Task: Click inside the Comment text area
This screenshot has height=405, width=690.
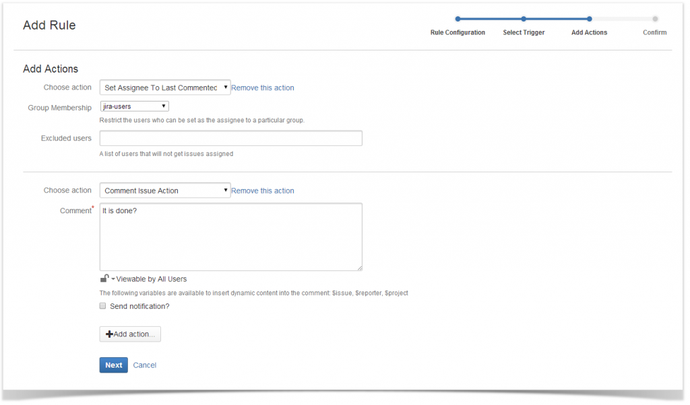Action: click(x=230, y=235)
